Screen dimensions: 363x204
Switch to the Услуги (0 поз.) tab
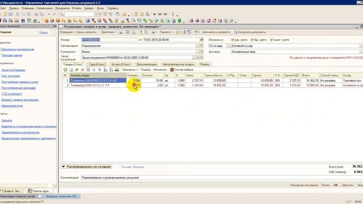coord(121,64)
